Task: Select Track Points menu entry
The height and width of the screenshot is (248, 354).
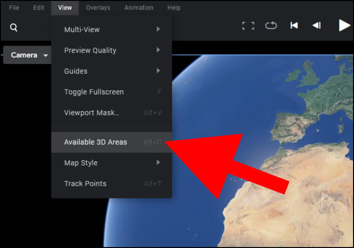Action: [x=111, y=183]
